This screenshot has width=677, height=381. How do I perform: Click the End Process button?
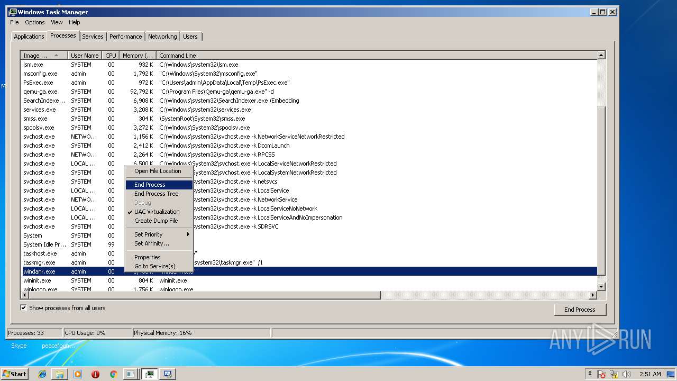580,310
